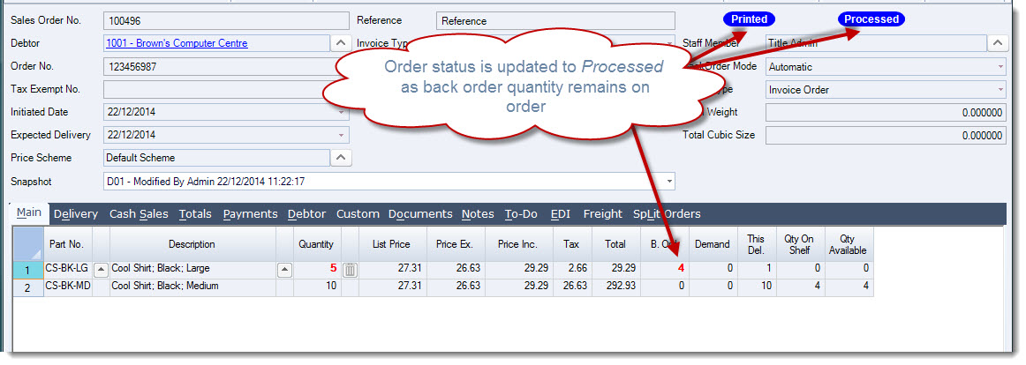The width and height of the screenshot is (1026, 365).
Task: Select Cool Shirt; Black; Medium description cell
Action: tap(192, 287)
